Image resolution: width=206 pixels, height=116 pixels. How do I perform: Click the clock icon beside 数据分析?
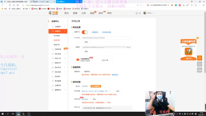[x=53, y=63]
